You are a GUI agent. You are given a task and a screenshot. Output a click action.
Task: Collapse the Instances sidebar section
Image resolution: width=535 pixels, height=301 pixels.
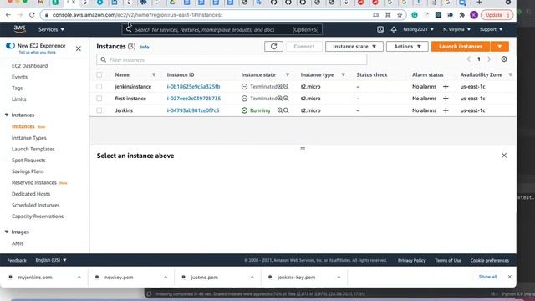pos(7,115)
